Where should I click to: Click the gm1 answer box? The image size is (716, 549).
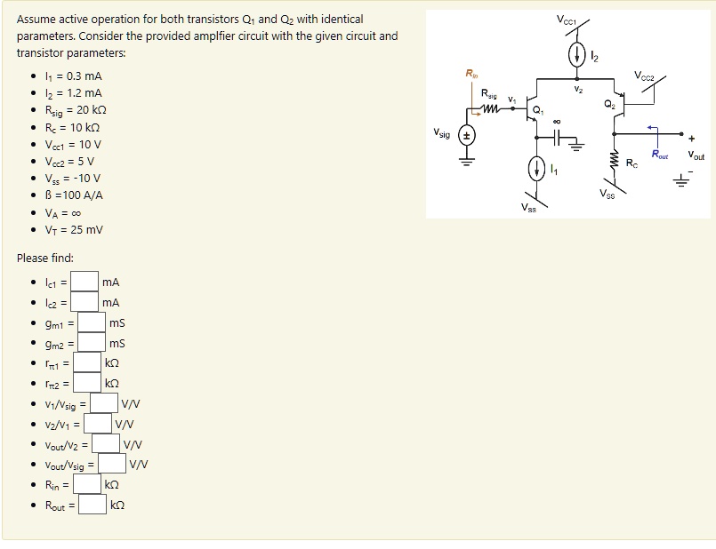[90, 322]
